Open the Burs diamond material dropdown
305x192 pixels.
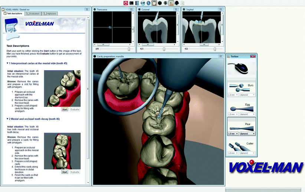pyautogui.click(x=247, y=95)
